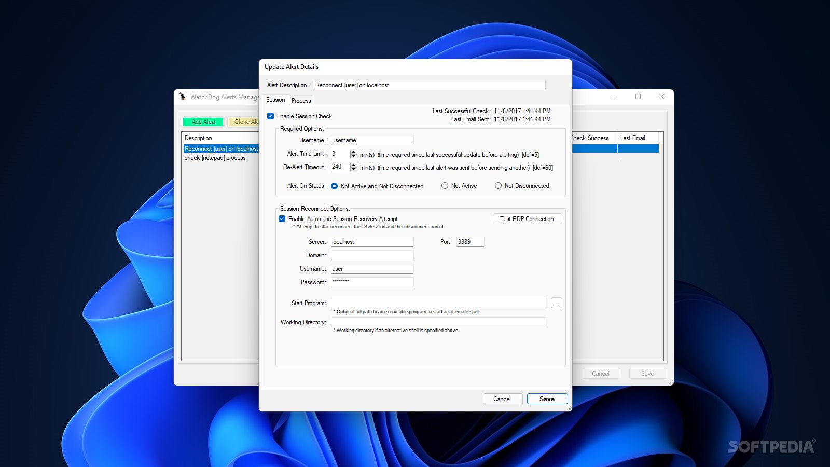Click the Working Directory field
This screenshot has height=467, width=830.
(x=439, y=322)
